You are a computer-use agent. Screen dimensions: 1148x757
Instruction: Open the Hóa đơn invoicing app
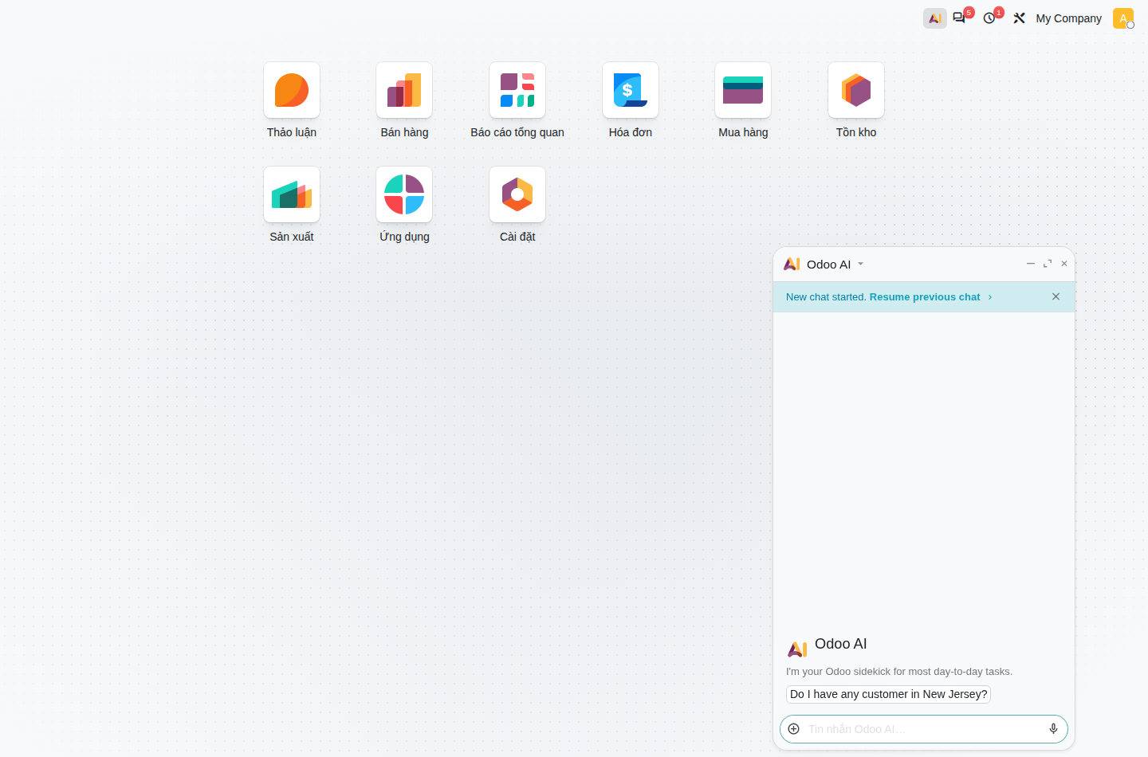click(x=631, y=90)
